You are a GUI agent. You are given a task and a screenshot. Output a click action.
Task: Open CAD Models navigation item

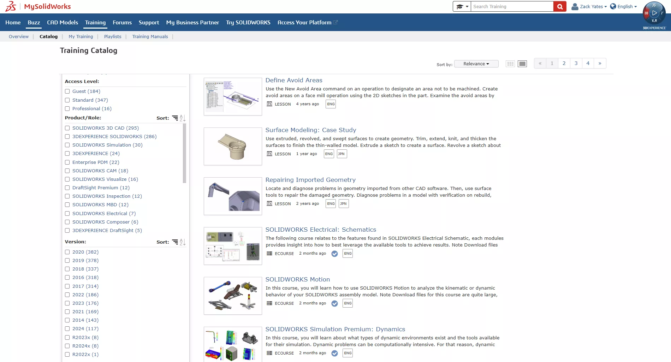tap(63, 22)
